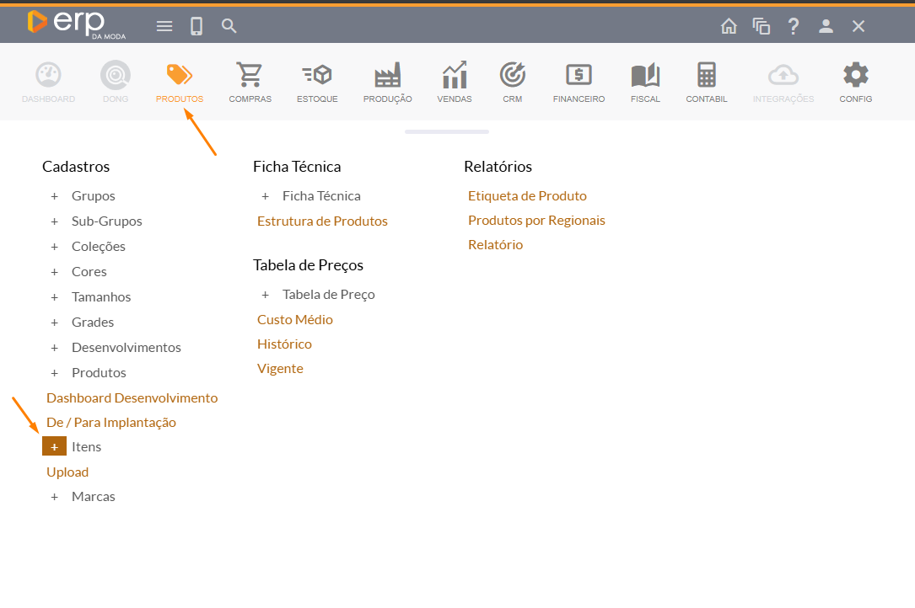Click the plus button beside Itens

(x=54, y=446)
